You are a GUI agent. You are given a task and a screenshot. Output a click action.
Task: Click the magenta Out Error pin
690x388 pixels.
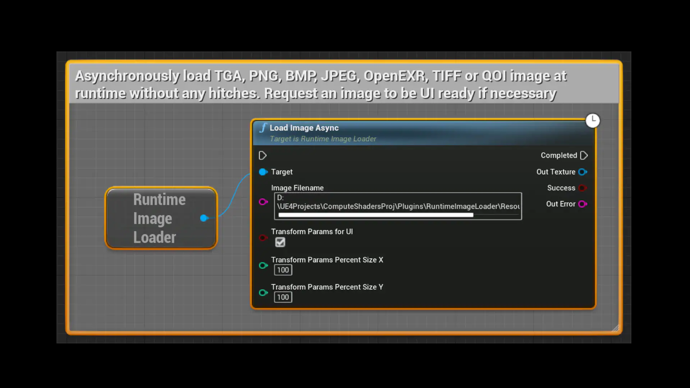tap(583, 204)
